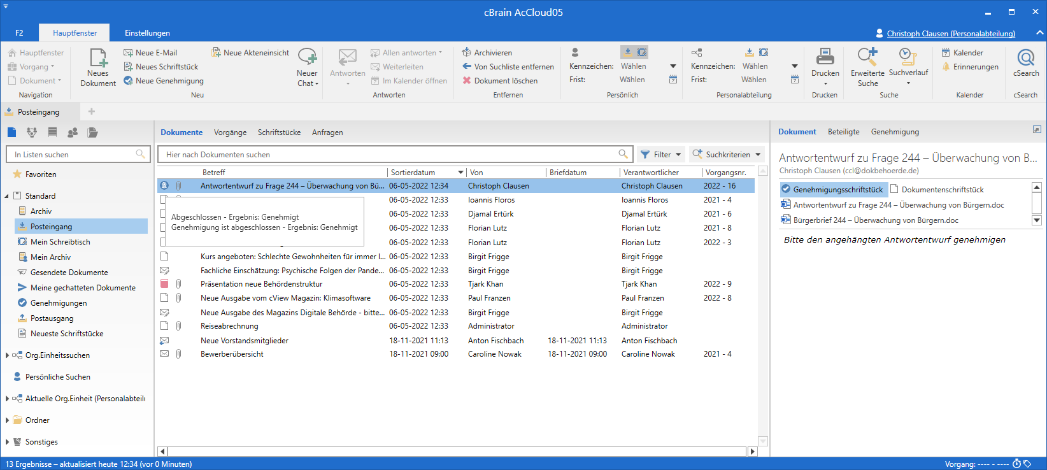Open Erweiterte Suche
Screen dimensions: 1047x470
(x=867, y=67)
